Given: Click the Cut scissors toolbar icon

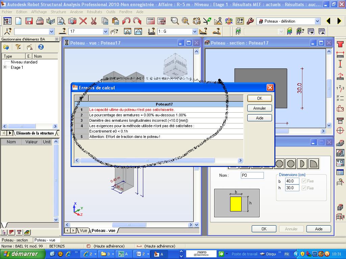Looking at the screenshot, I should pyautogui.click(x=94, y=21).
